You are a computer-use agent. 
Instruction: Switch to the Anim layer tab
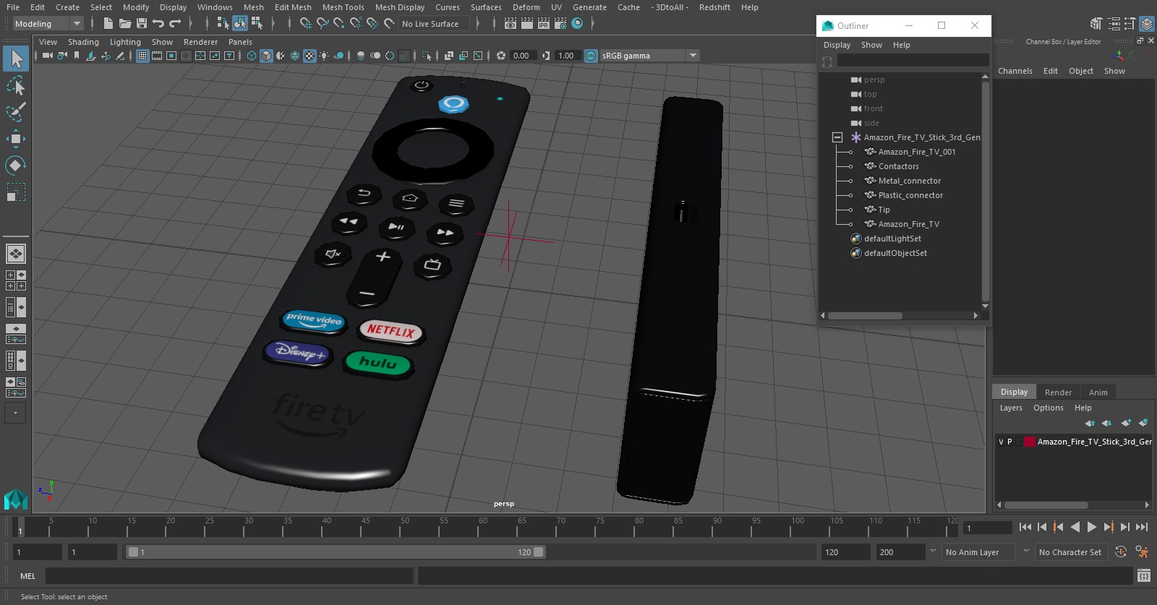pos(1098,392)
